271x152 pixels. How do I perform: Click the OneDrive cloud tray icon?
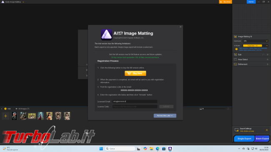243,149
